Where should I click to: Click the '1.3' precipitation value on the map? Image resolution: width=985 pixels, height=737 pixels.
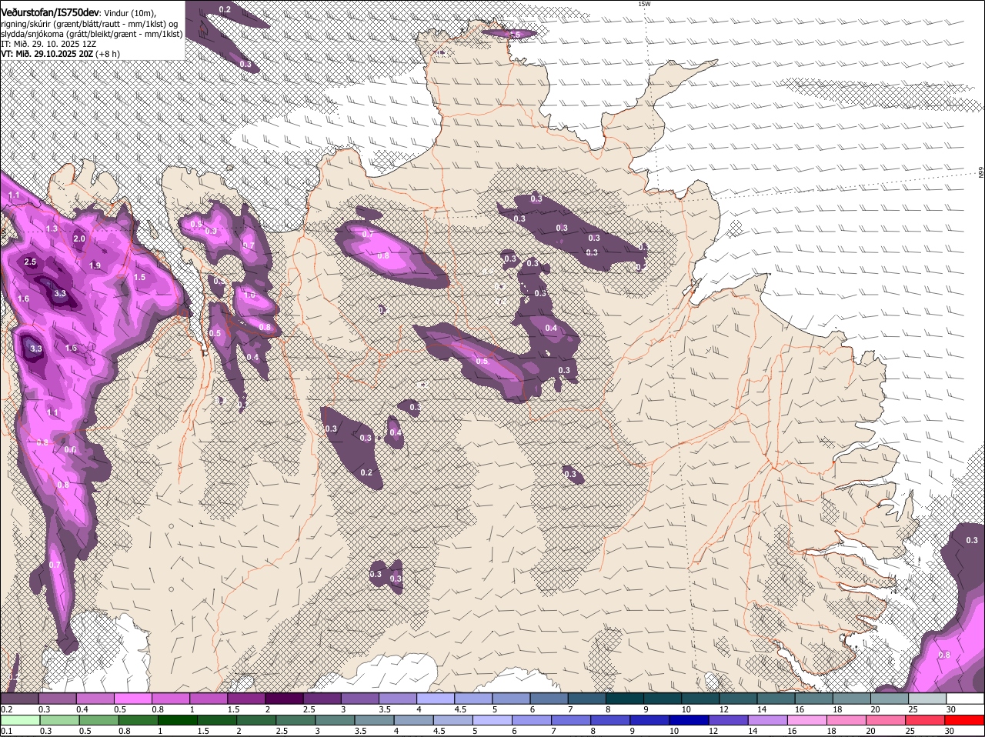tap(52, 229)
